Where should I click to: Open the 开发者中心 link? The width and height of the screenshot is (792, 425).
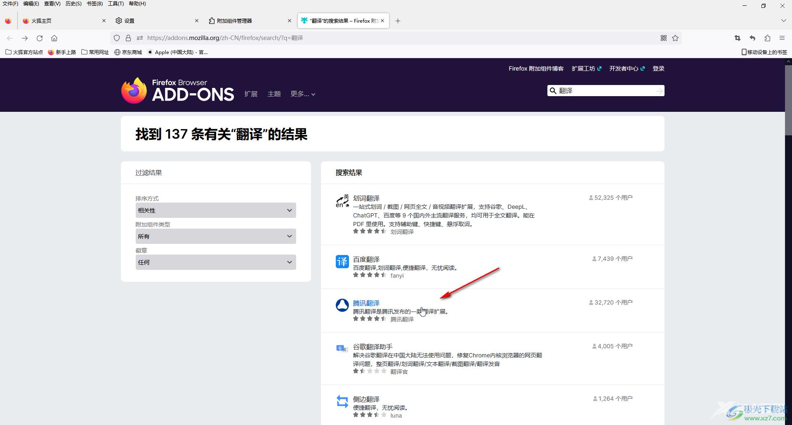pos(627,68)
